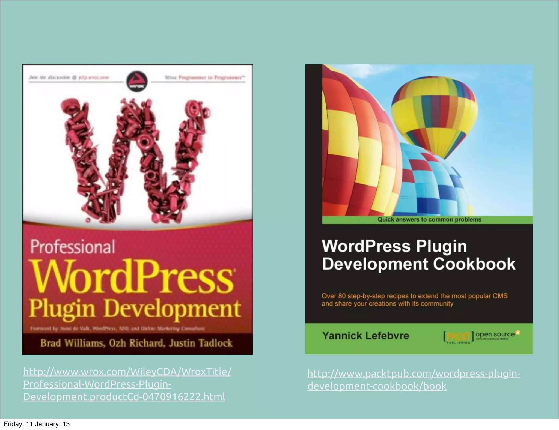The width and height of the screenshot is (559, 430).
Task: Click the yellow 'WordPress' title on the Wrox cover
Action: (133, 276)
